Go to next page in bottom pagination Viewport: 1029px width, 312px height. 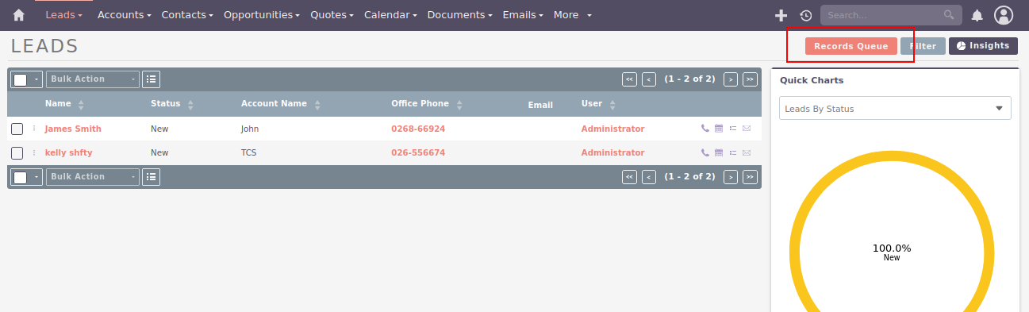coord(731,177)
